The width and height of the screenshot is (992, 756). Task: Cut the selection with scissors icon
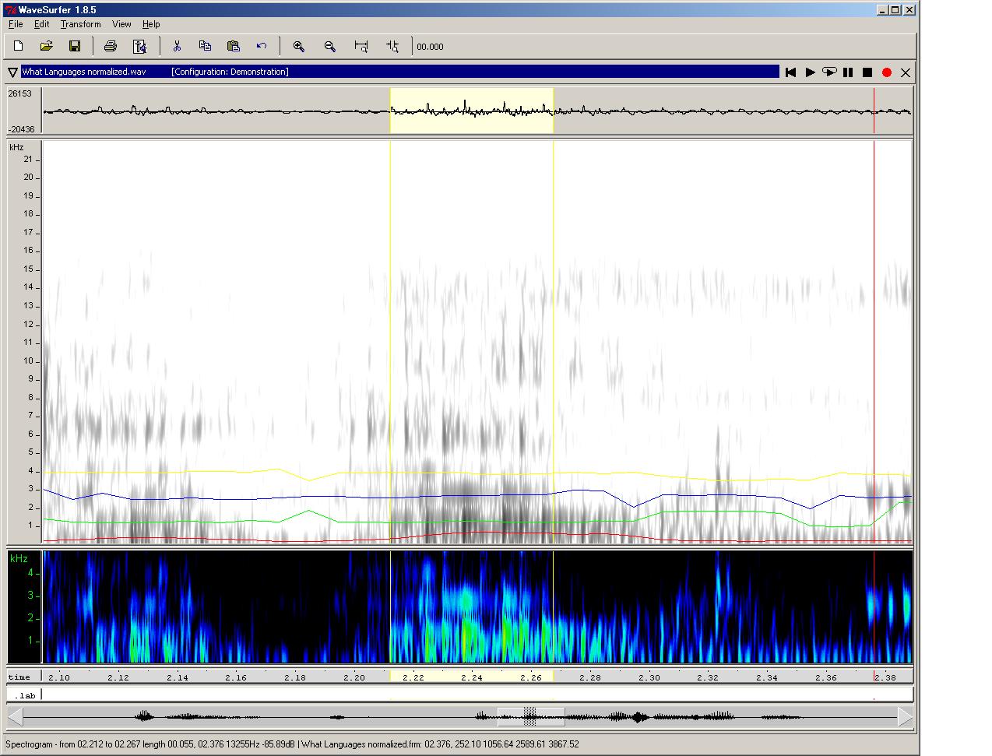point(177,47)
